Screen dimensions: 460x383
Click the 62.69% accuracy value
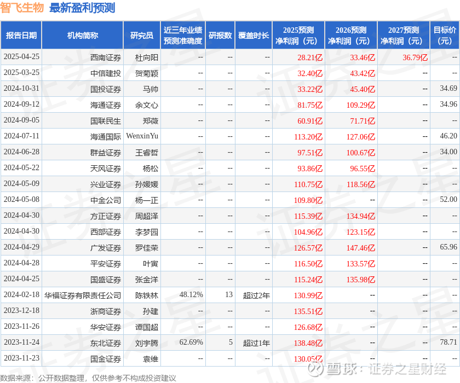coord(191,343)
